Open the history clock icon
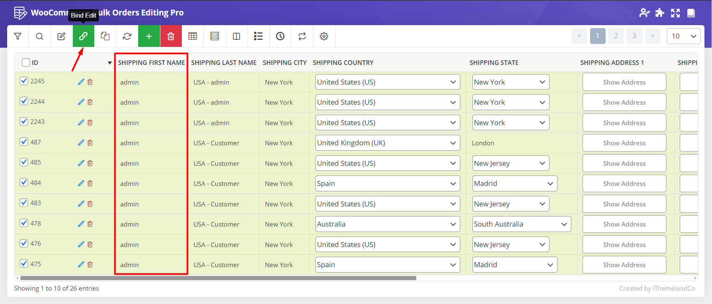This screenshot has height=304, width=712. pyautogui.click(x=280, y=36)
